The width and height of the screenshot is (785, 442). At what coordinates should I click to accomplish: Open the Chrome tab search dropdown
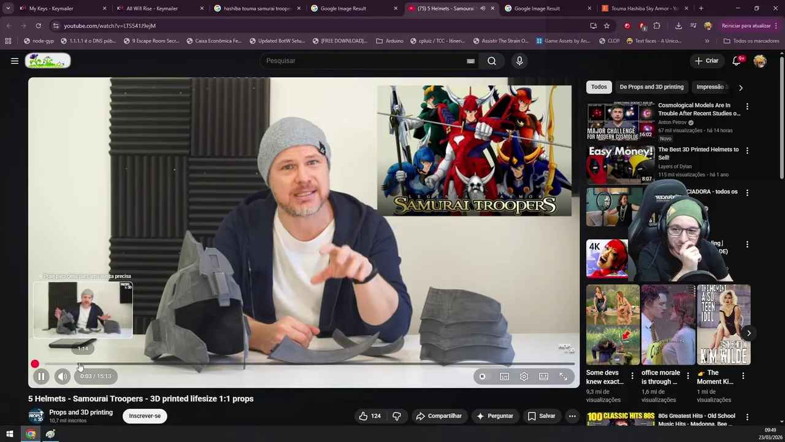click(8, 9)
